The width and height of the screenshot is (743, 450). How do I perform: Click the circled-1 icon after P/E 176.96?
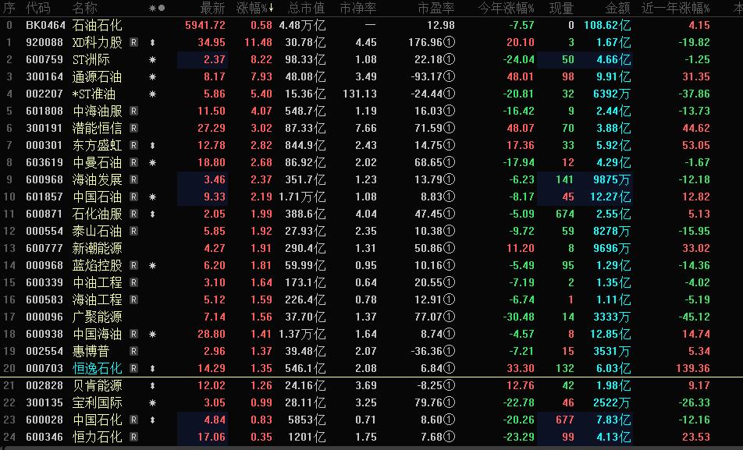(450, 42)
